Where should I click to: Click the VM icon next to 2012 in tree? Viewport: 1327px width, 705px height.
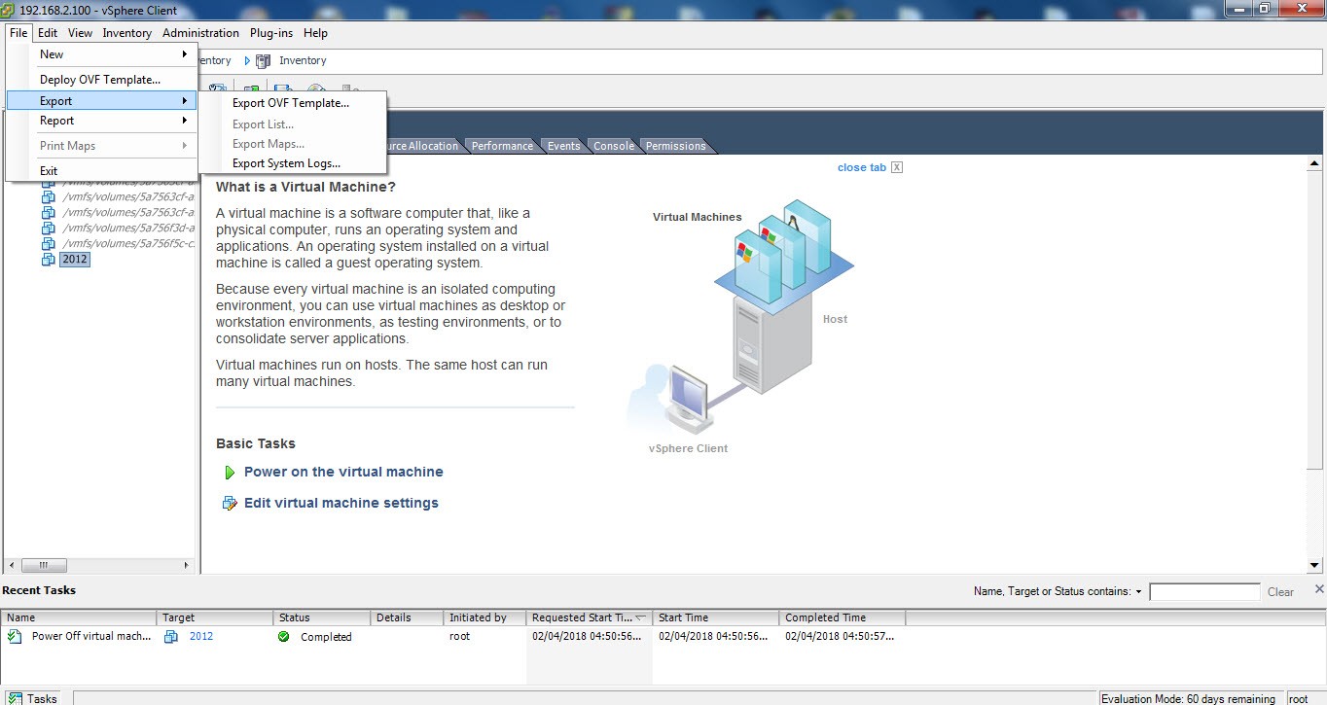click(49, 260)
